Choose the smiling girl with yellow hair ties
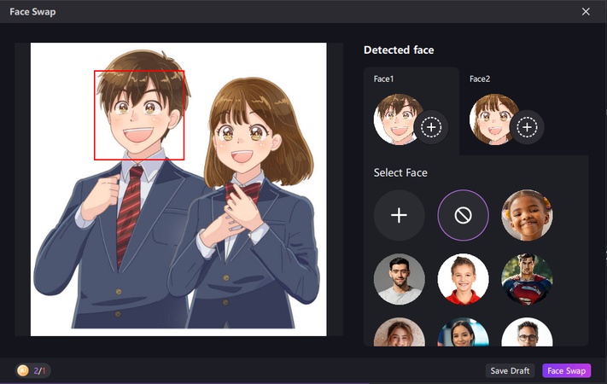This screenshot has width=607, height=384. [527, 215]
